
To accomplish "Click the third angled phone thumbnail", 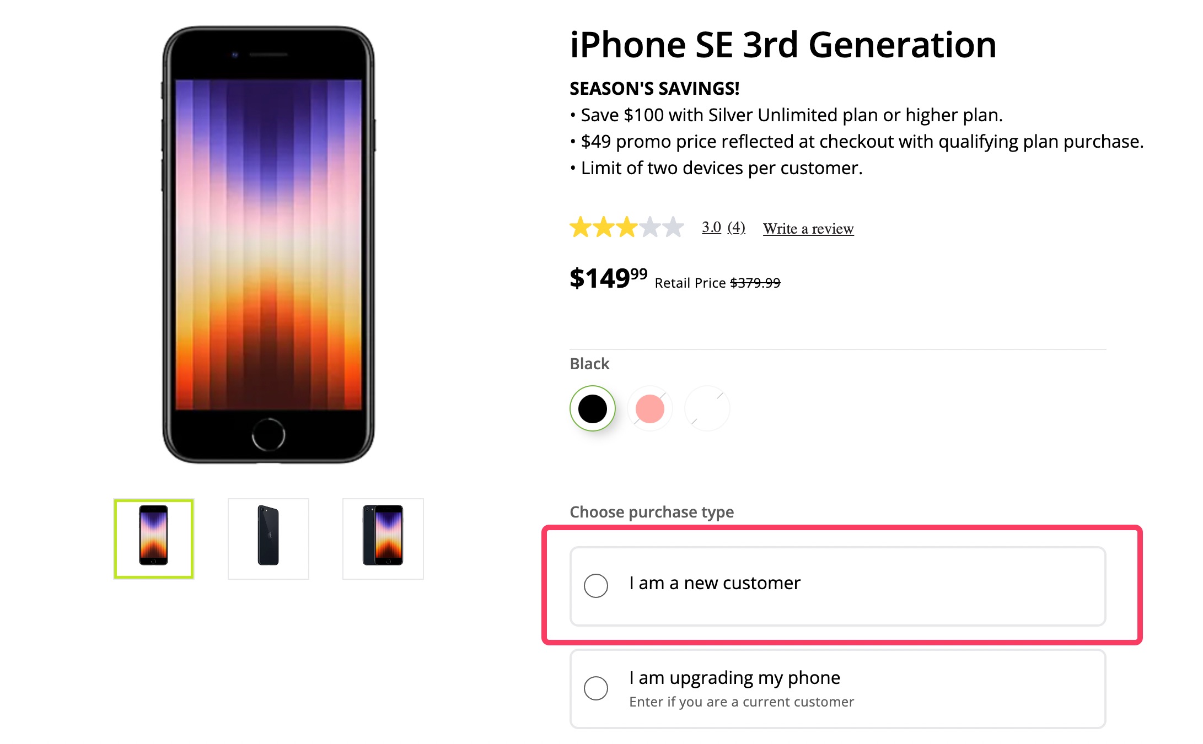I will coord(382,538).
